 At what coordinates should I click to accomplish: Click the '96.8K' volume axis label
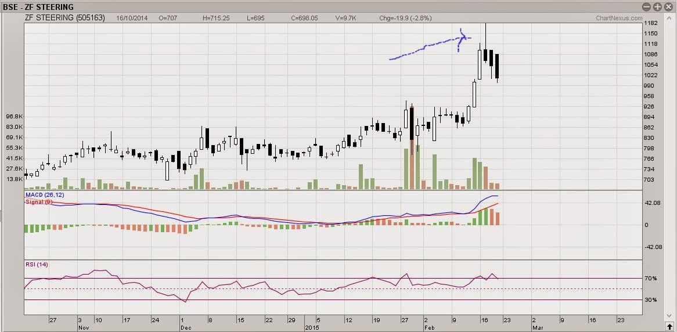(15, 117)
